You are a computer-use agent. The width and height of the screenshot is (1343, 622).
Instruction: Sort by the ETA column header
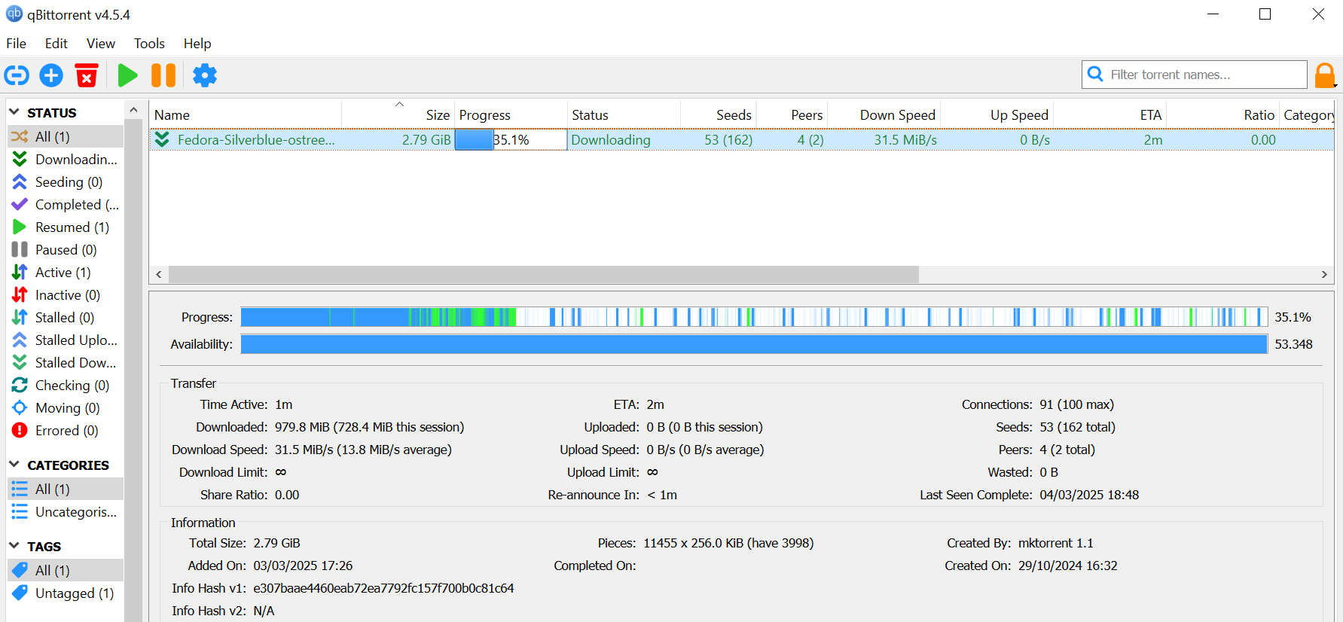(x=1110, y=114)
